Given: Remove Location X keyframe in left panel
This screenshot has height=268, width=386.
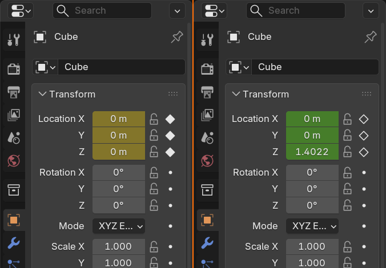Looking at the screenshot, I should [x=170, y=119].
